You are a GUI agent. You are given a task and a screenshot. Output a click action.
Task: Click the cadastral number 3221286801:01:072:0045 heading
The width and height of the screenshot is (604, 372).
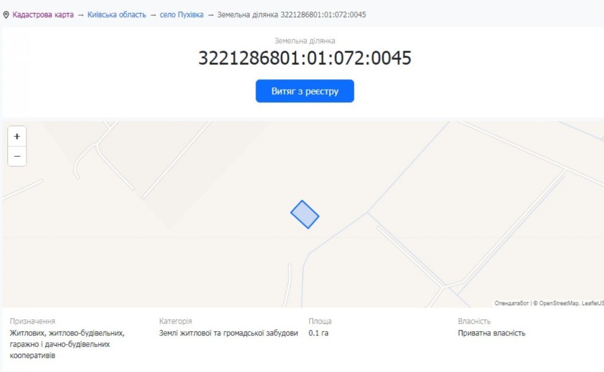tap(305, 59)
